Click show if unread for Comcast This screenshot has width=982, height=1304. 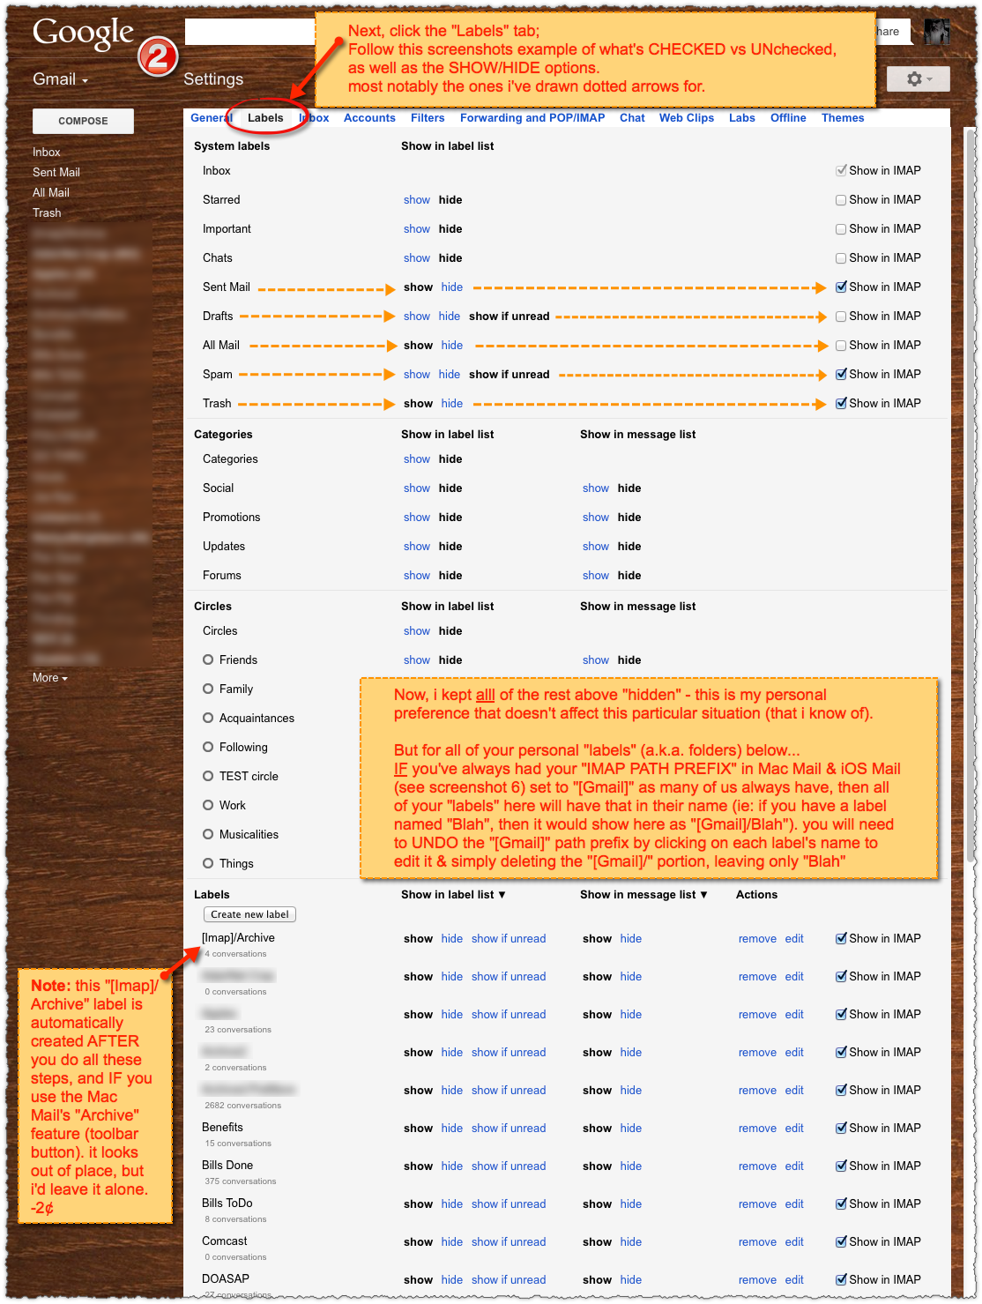[509, 1242]
